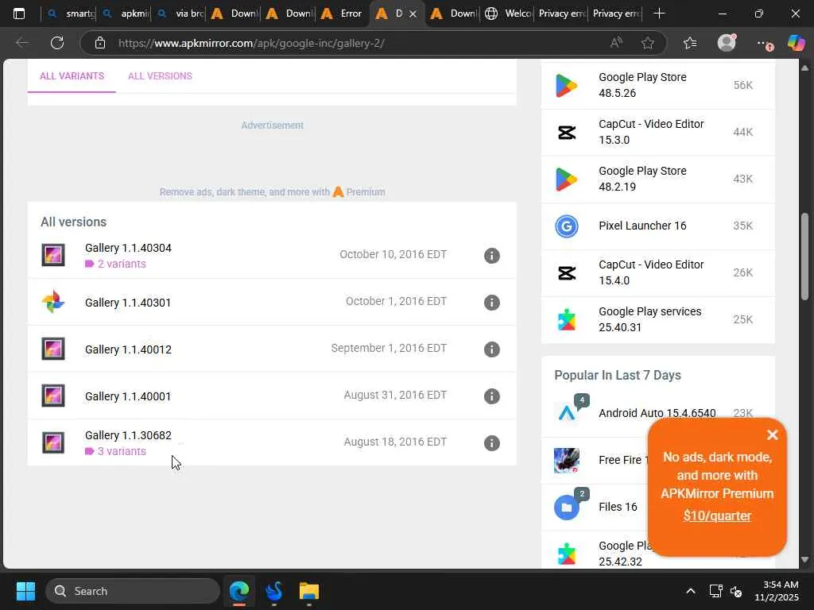Click the CapCut 15.3.0 icon
Image resolution: width=814 pixels, height=610 pixels.
coord(566,133)
